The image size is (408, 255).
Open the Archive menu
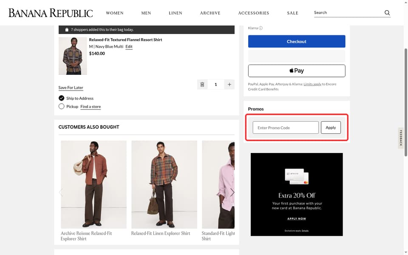pyautogui.click(x=210, y=13)
